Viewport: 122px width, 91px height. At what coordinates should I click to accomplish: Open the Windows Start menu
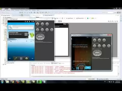coord(2,82)
